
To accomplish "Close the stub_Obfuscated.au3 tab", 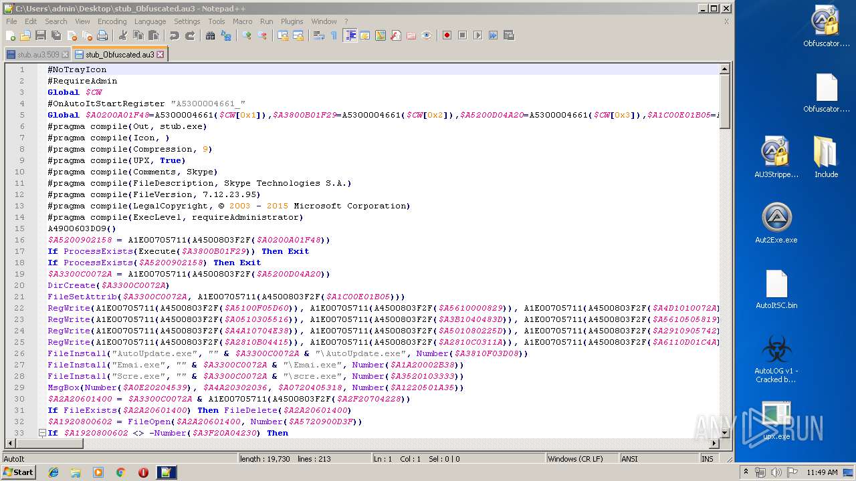I will click(160, 54).
